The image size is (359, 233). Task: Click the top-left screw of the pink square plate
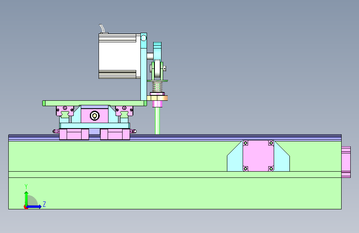(246, 143)
